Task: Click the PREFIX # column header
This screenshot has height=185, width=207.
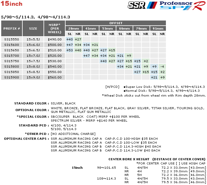Action: tap(11, 28)
